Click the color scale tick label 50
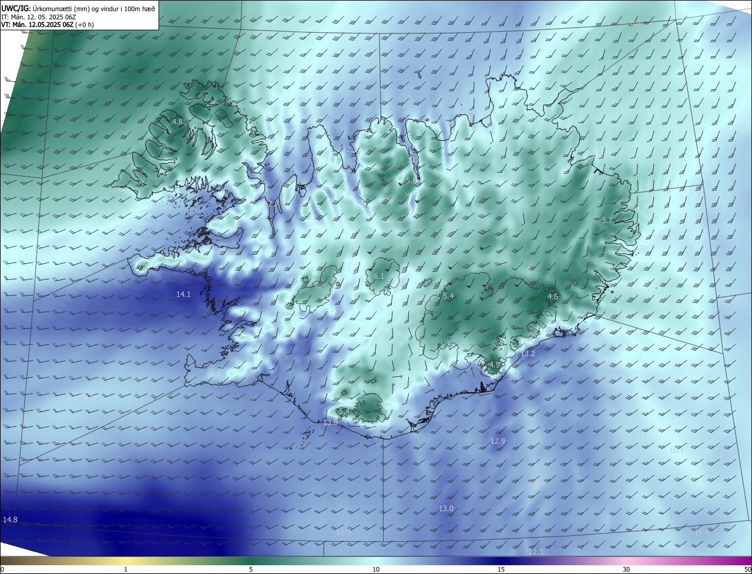Viewport: 752px width, 574px height. 747,569
